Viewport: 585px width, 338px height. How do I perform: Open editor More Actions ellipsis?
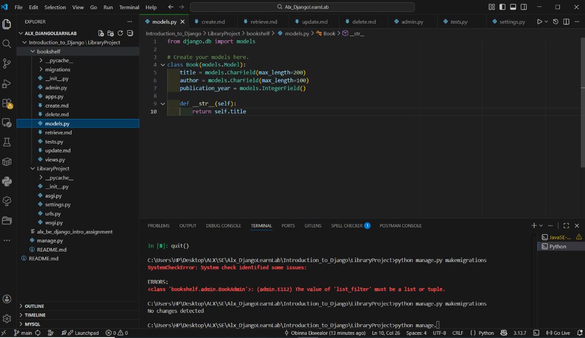coord(576,22)
